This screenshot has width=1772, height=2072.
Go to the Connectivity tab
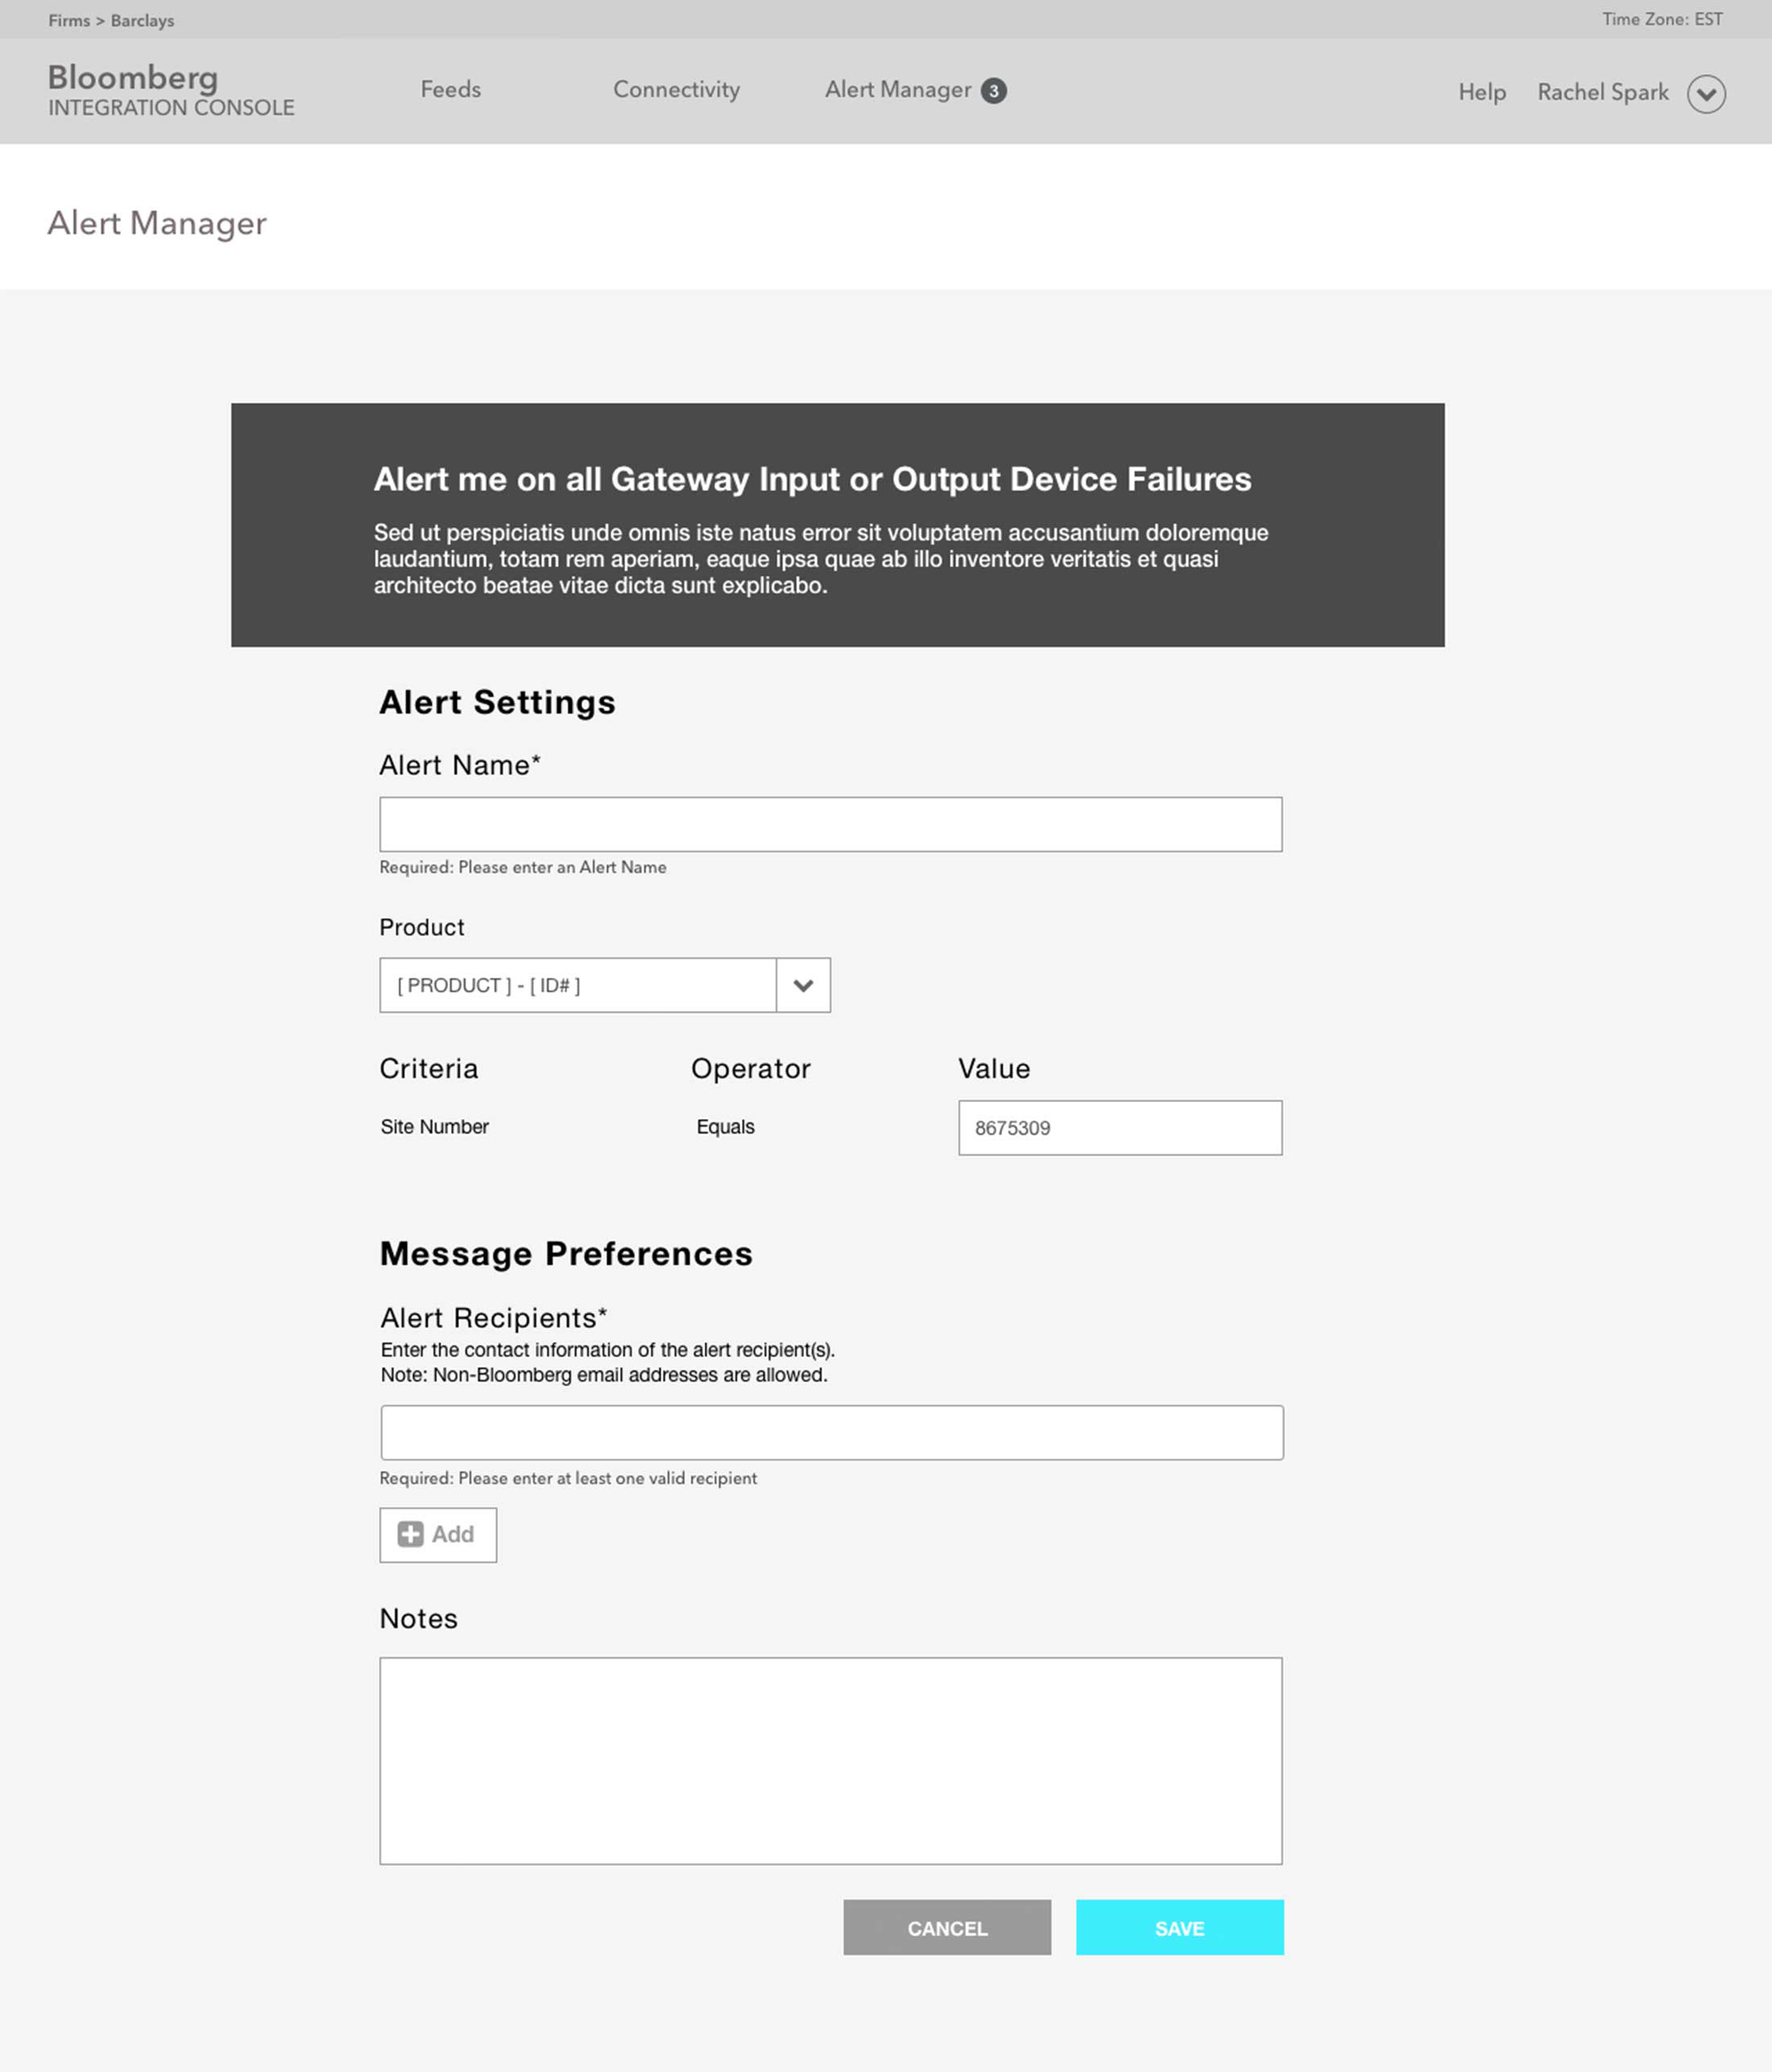pyautogui.click(x=677, y=90)
